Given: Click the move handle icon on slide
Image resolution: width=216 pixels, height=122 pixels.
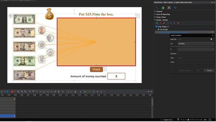Looking at the screenshot, I should (x=10, y=16).
